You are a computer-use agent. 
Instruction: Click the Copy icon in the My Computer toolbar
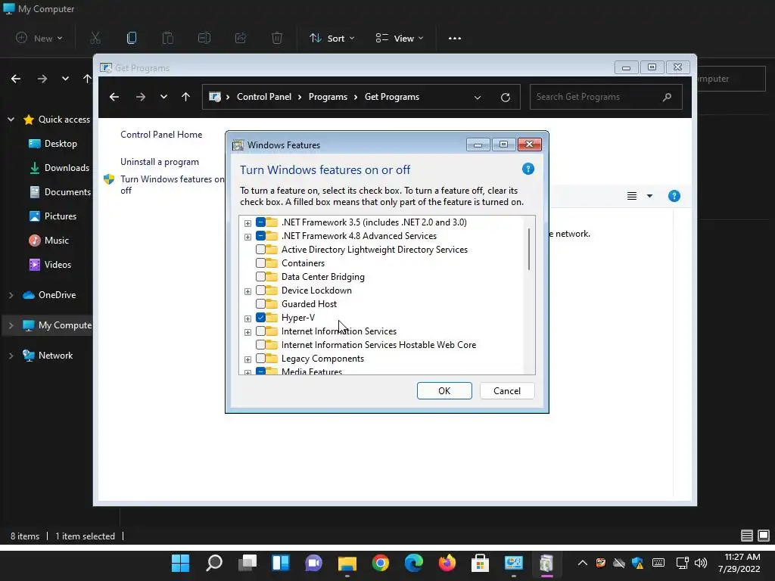[x=132, y=38]
